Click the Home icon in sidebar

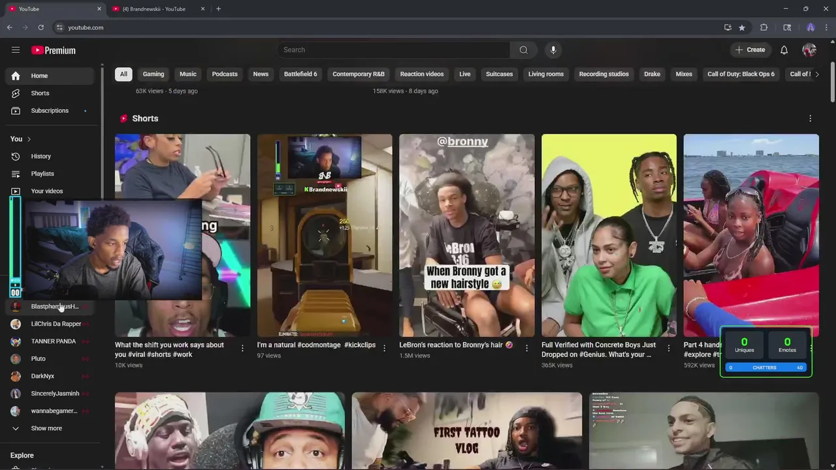(16, 76)
